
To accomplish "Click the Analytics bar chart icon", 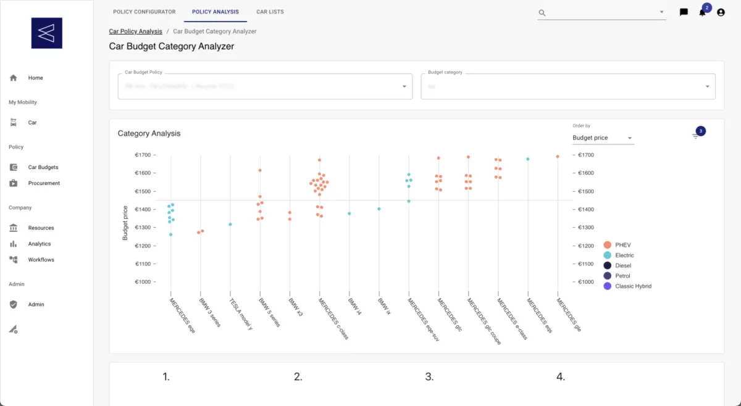I will click(x=14, y=244).
